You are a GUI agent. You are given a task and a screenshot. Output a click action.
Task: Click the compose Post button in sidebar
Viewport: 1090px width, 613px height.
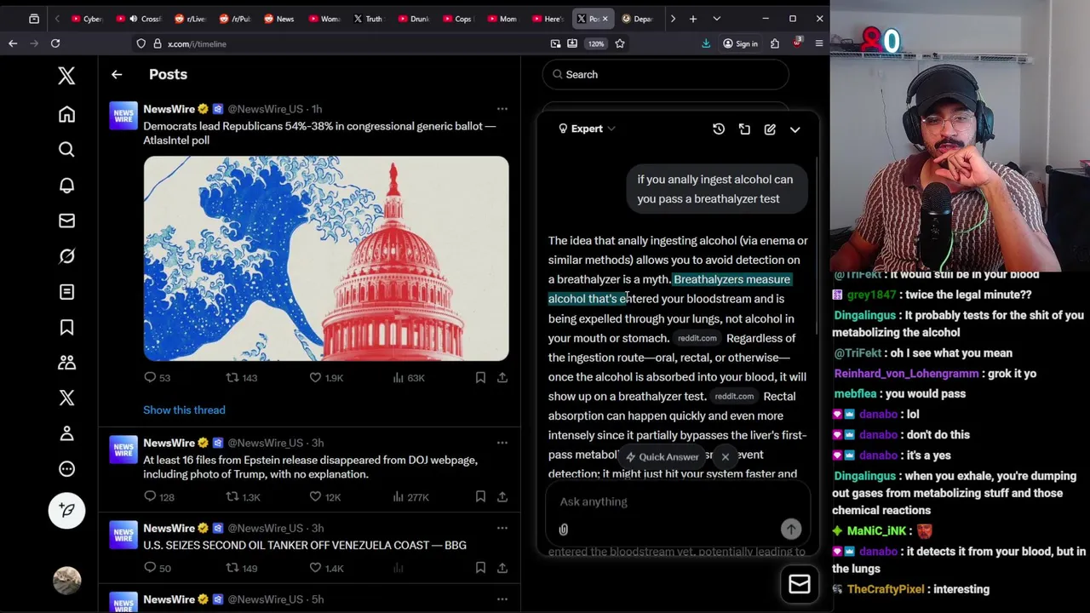[x=66, y=510]
